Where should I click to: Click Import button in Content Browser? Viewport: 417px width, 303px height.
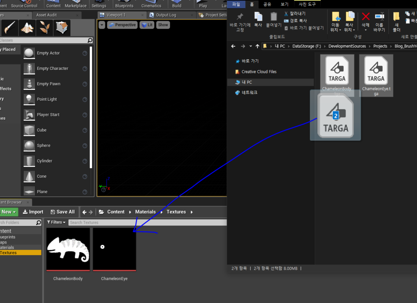point(33,212)
